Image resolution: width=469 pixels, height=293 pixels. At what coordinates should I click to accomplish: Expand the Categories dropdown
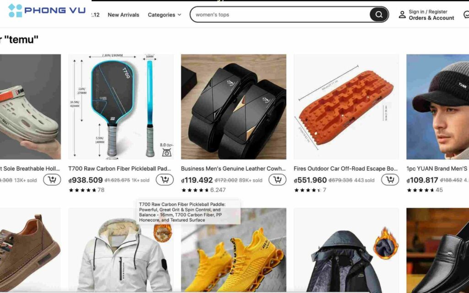(164, 15)
